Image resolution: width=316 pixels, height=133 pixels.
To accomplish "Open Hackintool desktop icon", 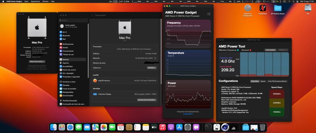I will (263, 8).
